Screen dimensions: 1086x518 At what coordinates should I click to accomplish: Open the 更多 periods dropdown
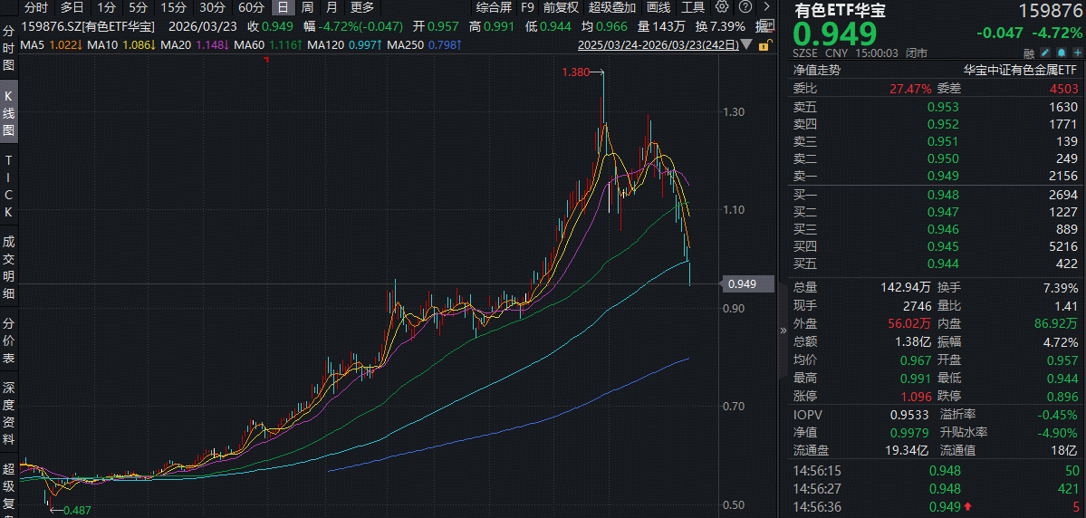[x=362, y=7]
